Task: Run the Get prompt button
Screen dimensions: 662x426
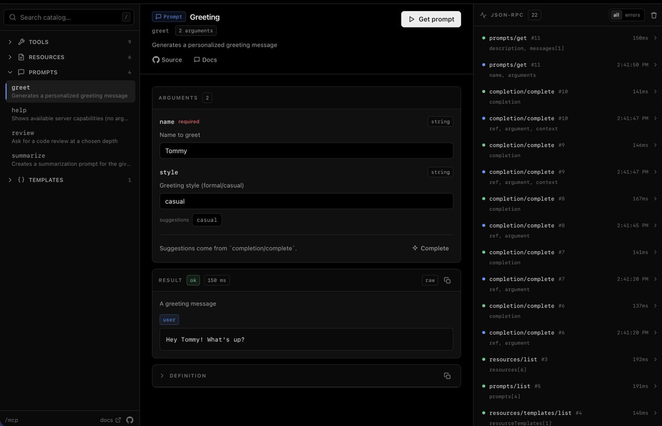Action: [x=431, y=19]
